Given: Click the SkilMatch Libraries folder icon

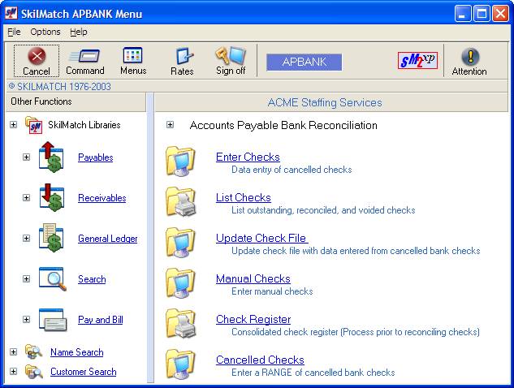Looking at the screenshot, I should [x=34, y=125].
